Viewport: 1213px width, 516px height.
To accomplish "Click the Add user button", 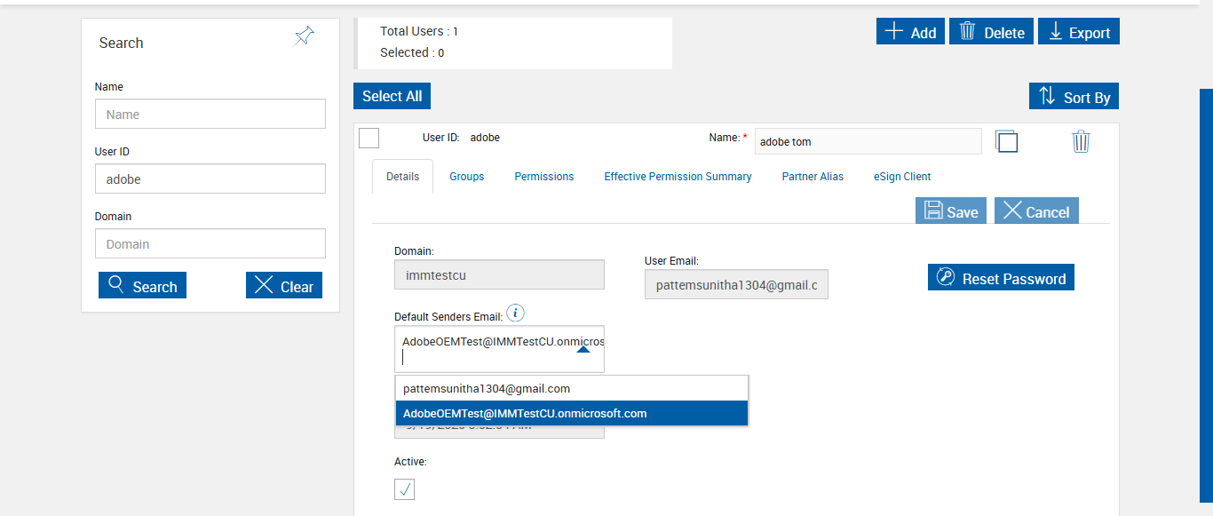I will click(909, 32).
